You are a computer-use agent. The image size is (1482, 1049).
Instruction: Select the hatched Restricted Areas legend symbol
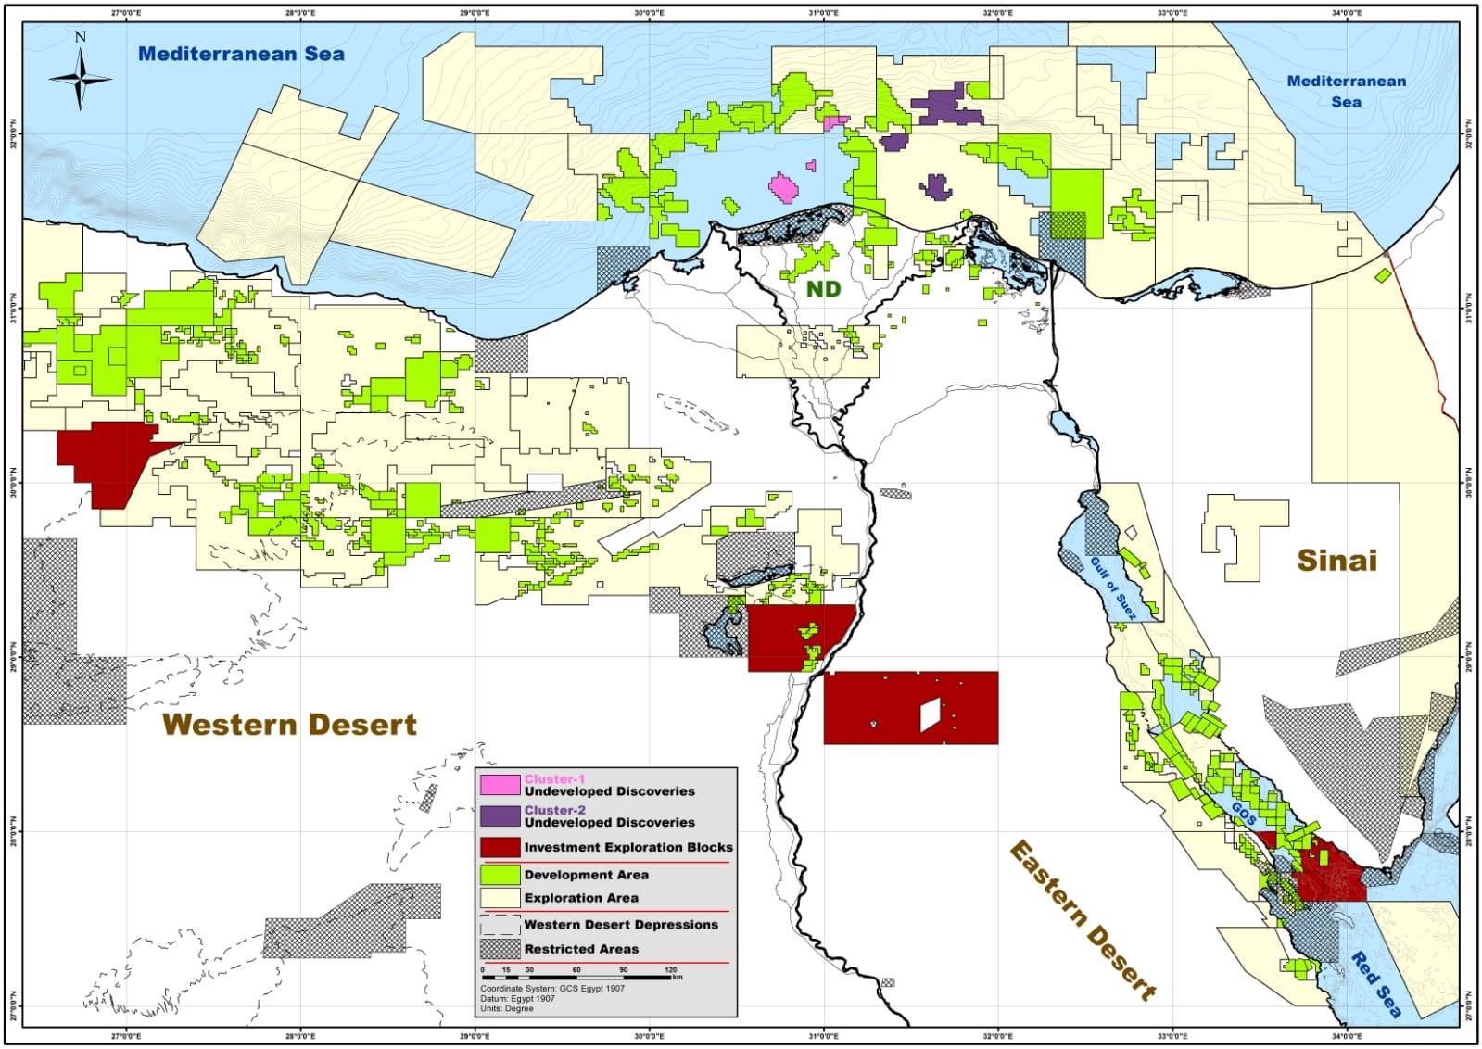pos(500,949)
